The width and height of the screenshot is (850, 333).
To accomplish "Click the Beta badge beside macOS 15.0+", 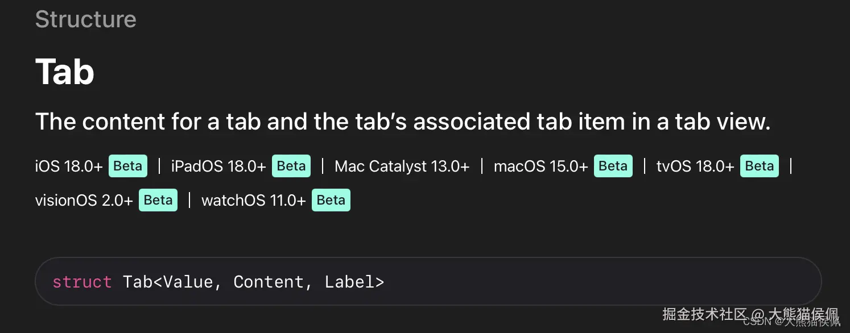I will point(613,166).
